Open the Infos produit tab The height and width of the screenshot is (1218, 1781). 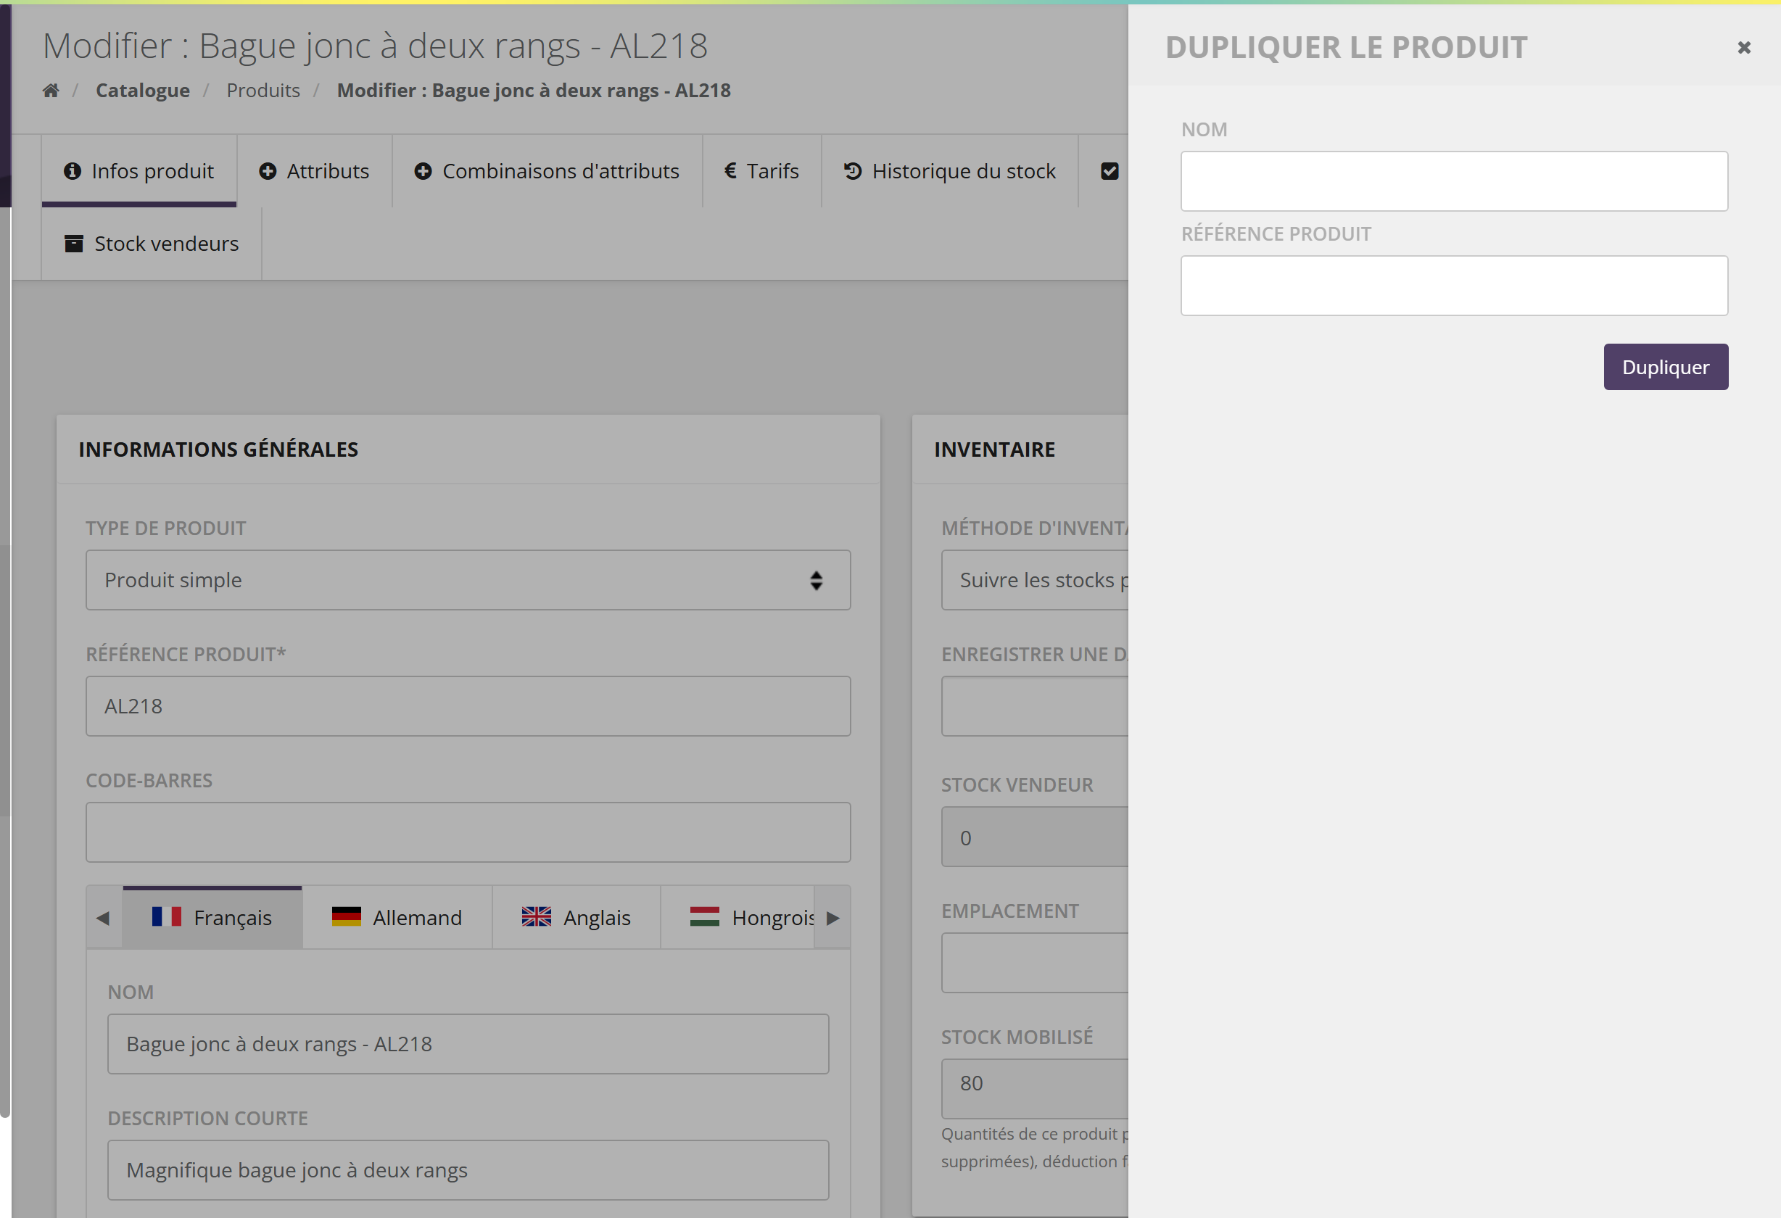point(139,171)
